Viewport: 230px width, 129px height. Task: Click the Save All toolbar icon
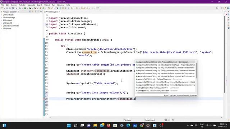[x=10, y=8]
